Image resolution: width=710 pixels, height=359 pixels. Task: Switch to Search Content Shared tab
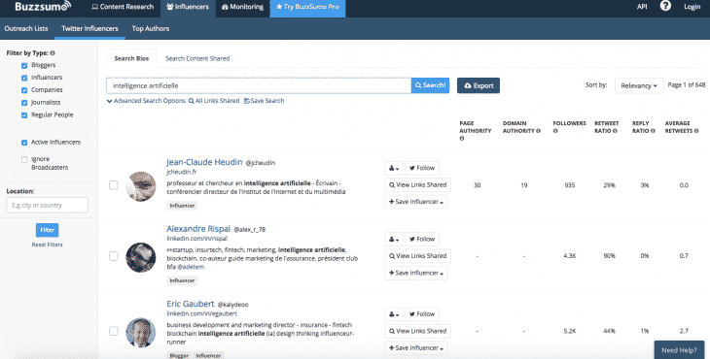pos(197,59)
